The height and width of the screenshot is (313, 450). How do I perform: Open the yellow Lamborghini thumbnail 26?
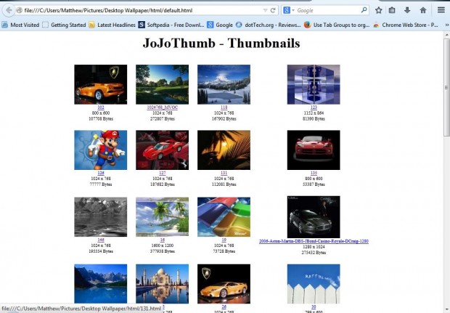click(224, 284)
